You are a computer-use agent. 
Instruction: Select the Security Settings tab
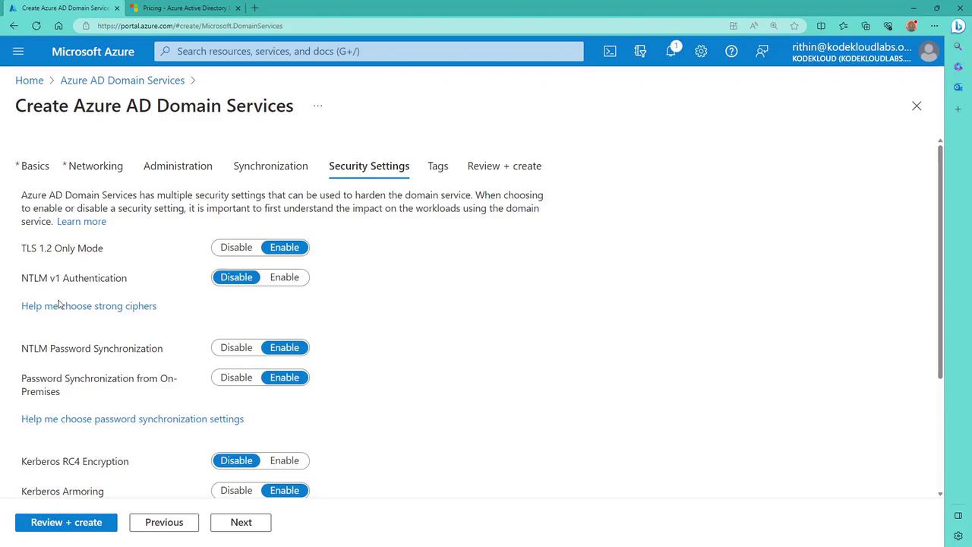coord(369,166)
